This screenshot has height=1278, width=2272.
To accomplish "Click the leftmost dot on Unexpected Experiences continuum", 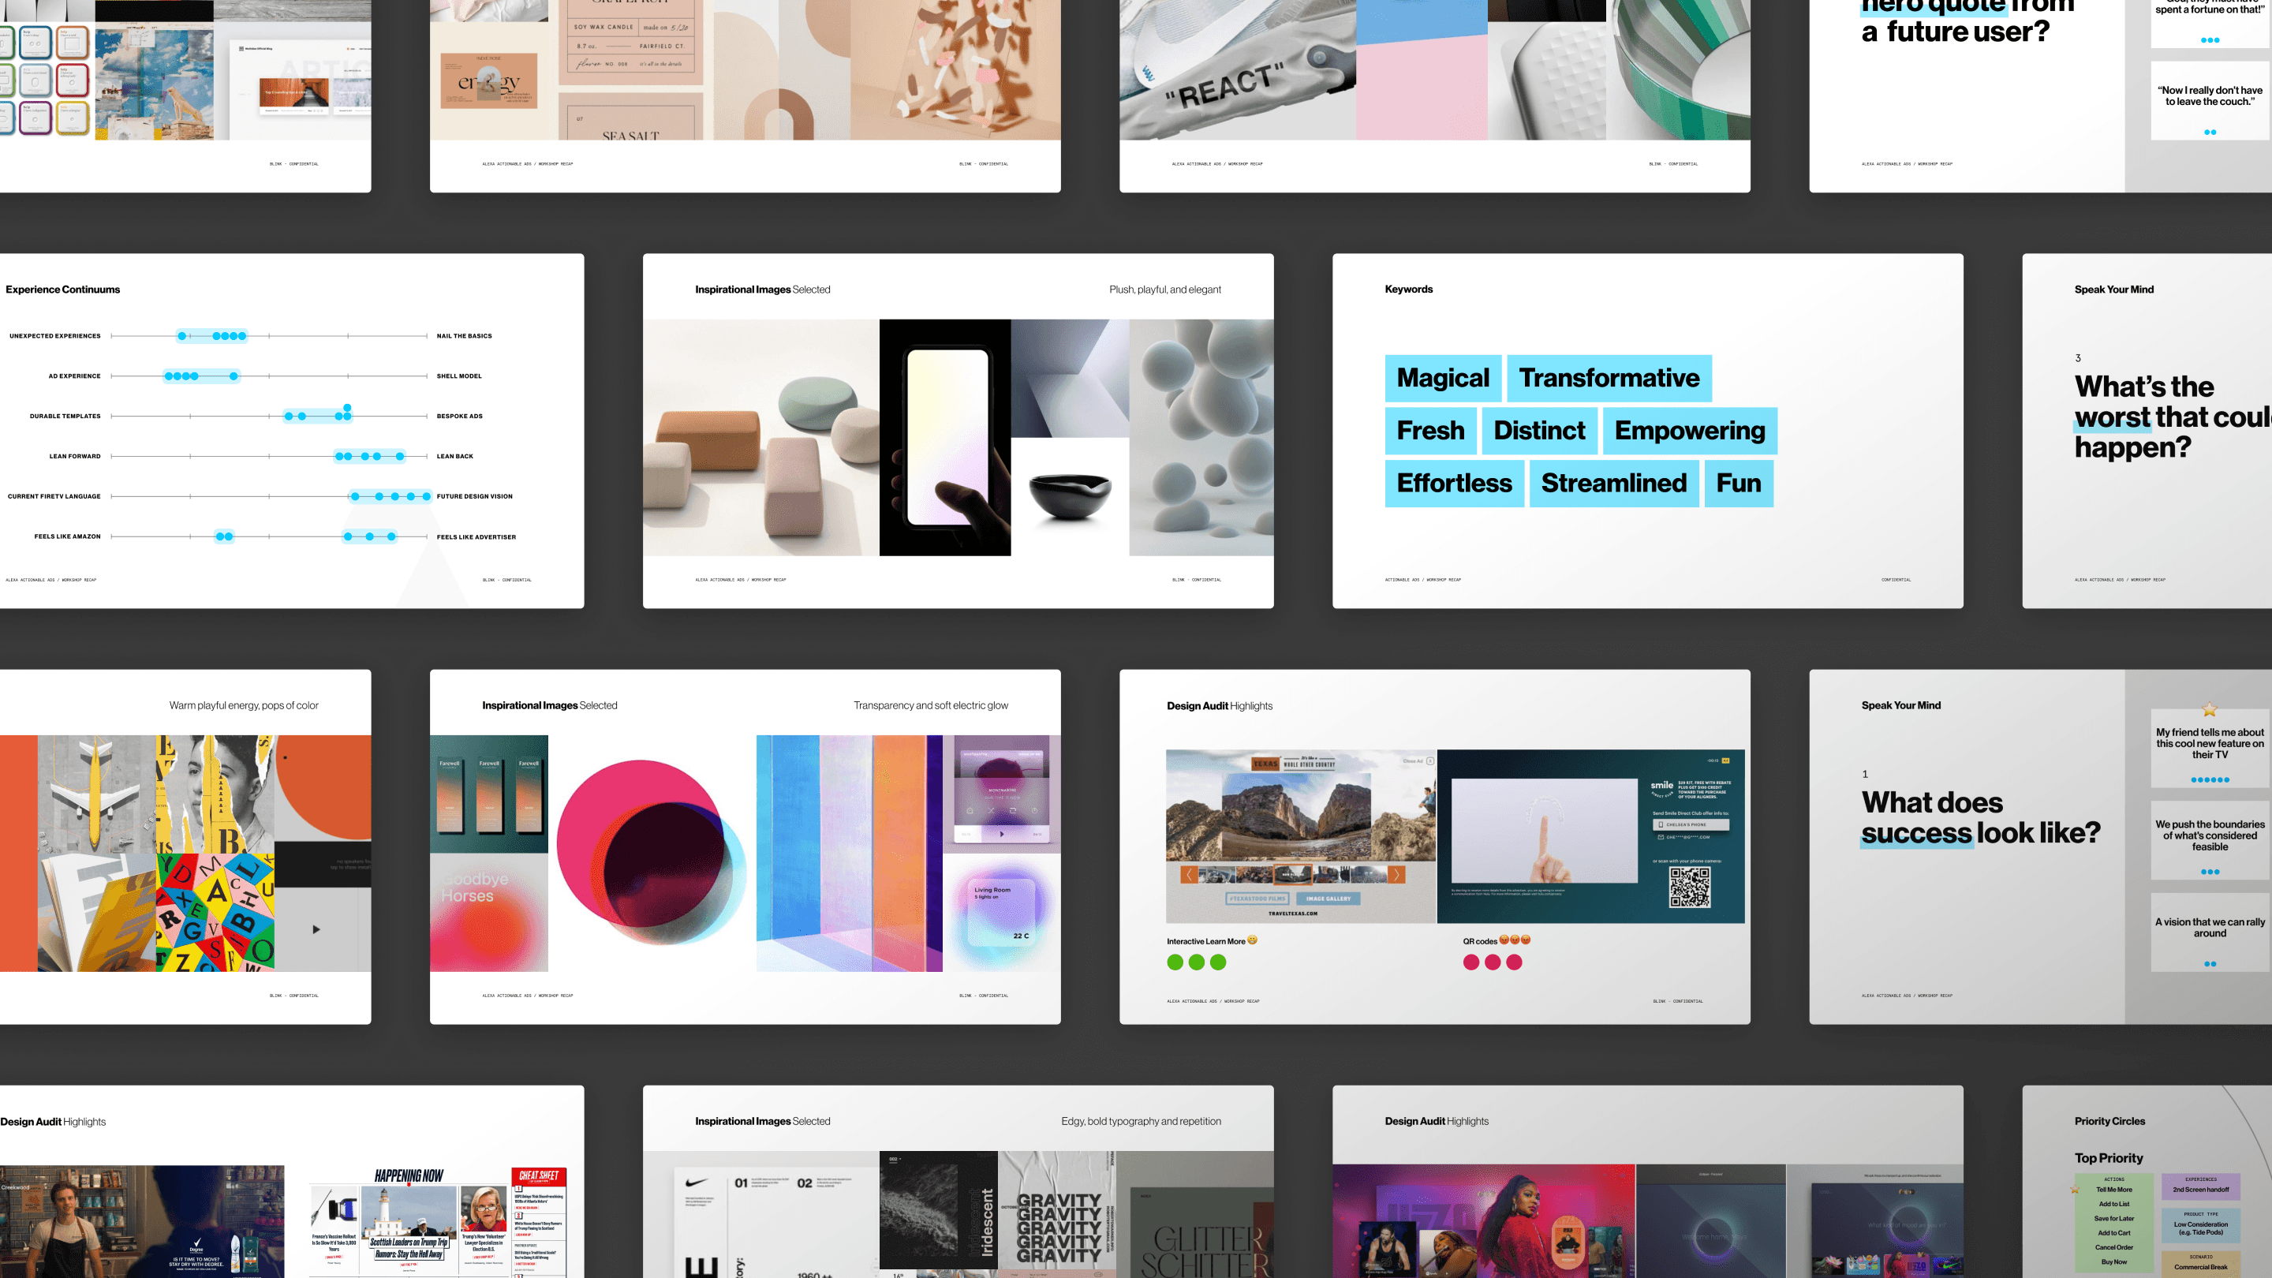I will [x=181, y=336].
